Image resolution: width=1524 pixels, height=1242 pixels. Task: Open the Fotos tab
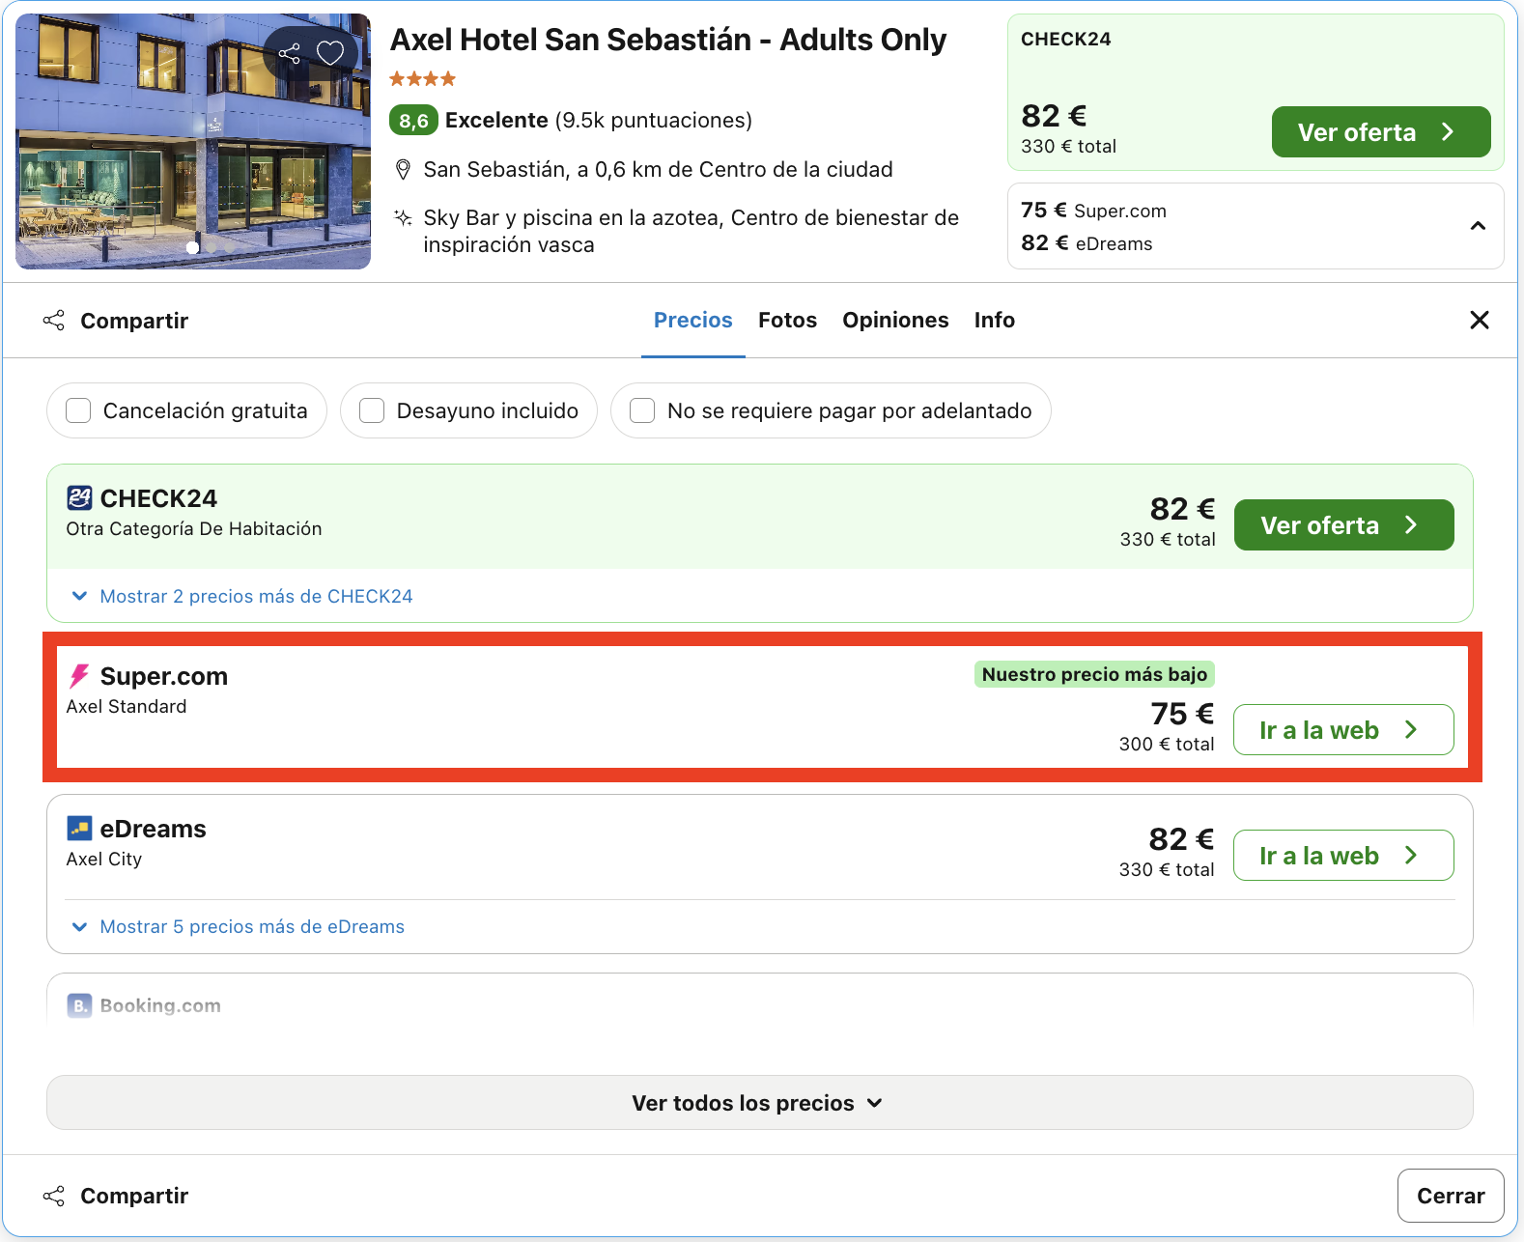(788, 320)
